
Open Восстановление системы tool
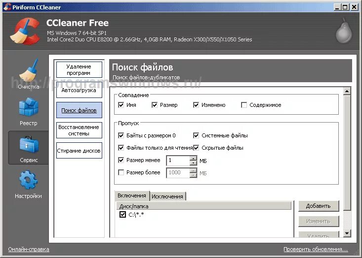[79, 130]
